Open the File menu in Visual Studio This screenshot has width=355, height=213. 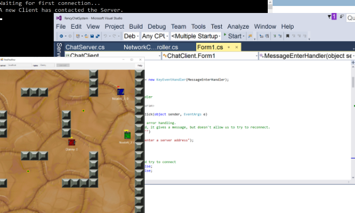[x=61, y=26]
